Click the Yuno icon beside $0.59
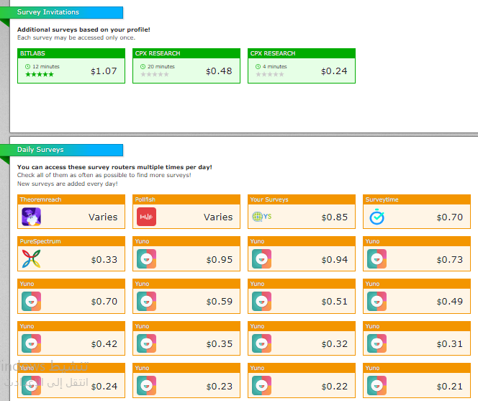Screen dimensions: 478x401 (x=146, y=301)
